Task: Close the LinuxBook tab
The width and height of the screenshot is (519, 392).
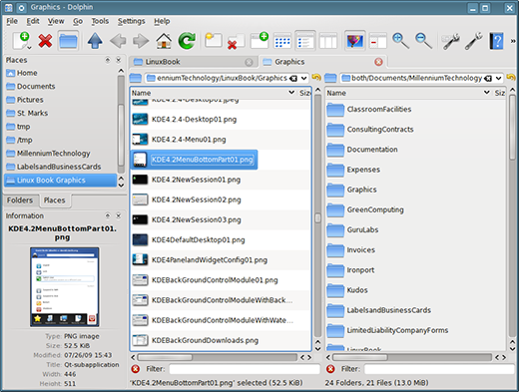Action: (249, 62)
